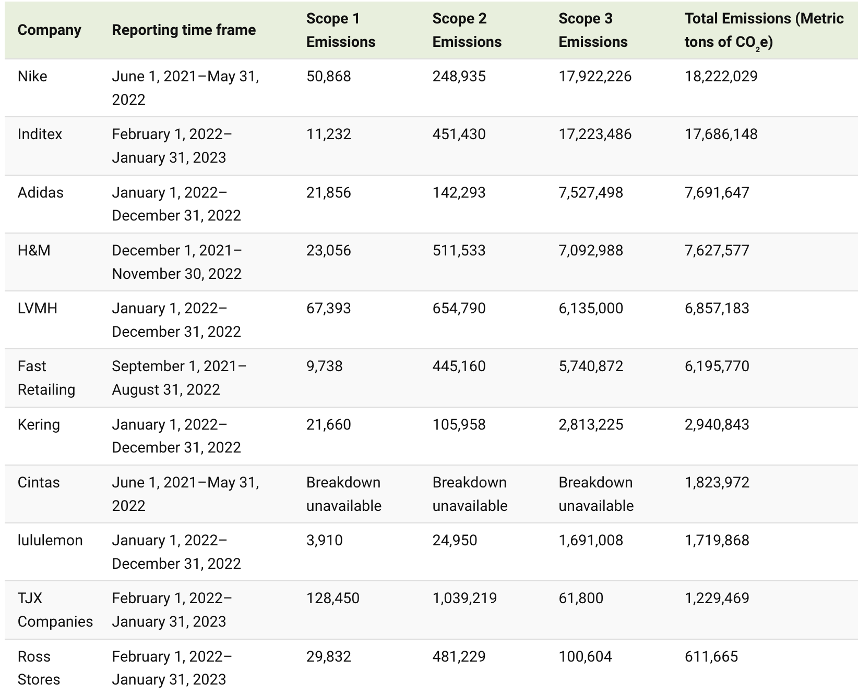858x696 pixels.
Task: Click the lululemon company cell
Action: click(x=50, y=541)
